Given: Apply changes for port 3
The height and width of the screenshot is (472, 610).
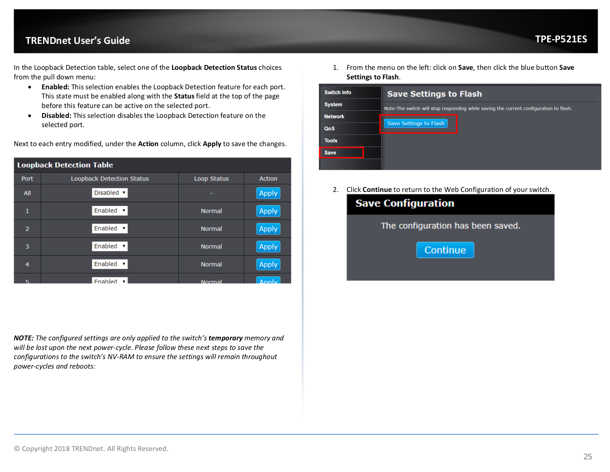Looking at the screenshot, I should pos(268,247).
